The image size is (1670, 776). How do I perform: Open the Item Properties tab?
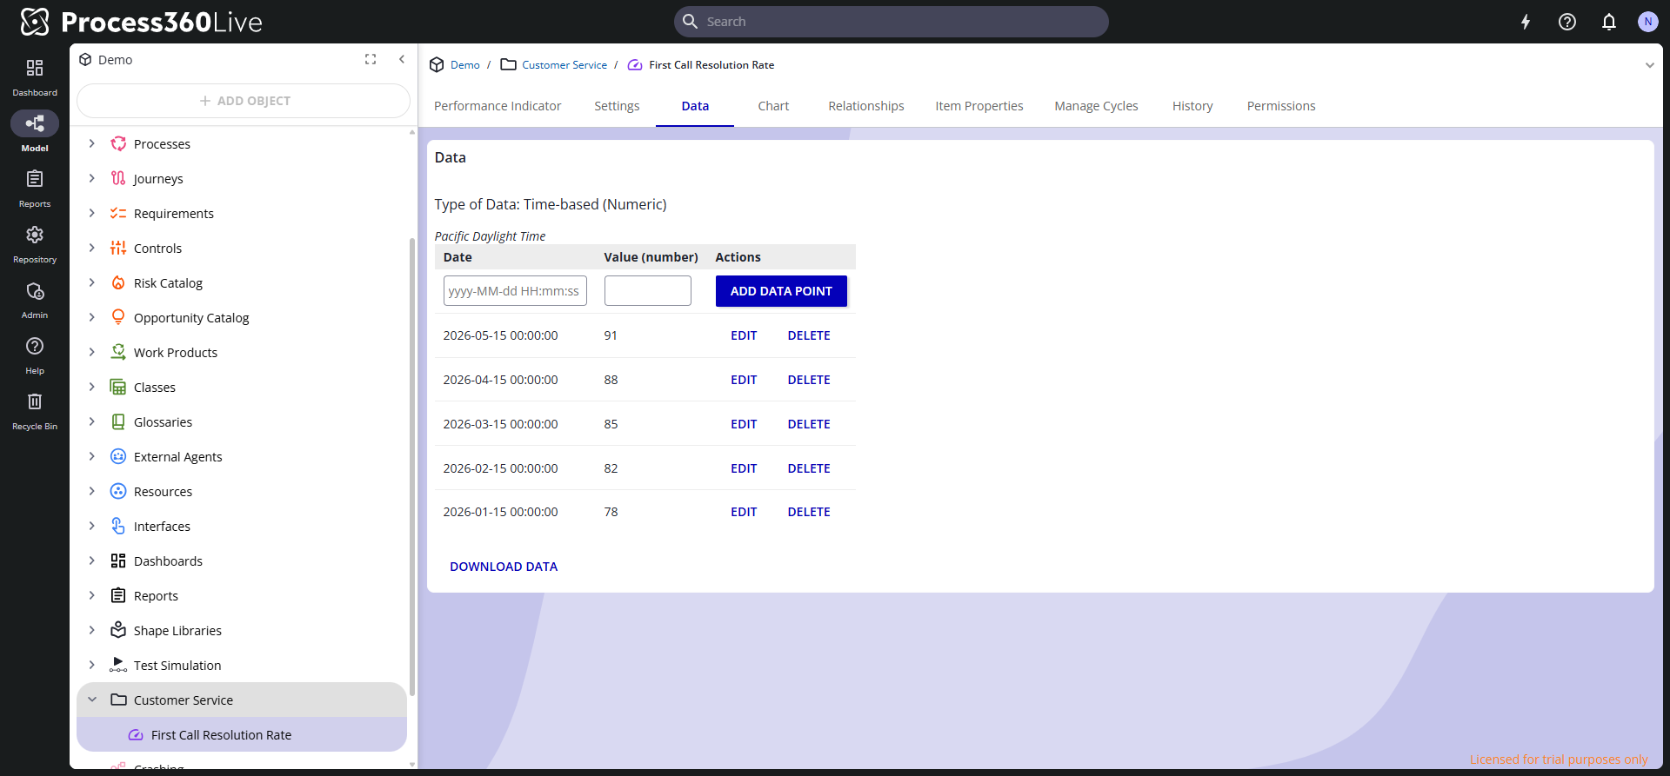point(979,106)
